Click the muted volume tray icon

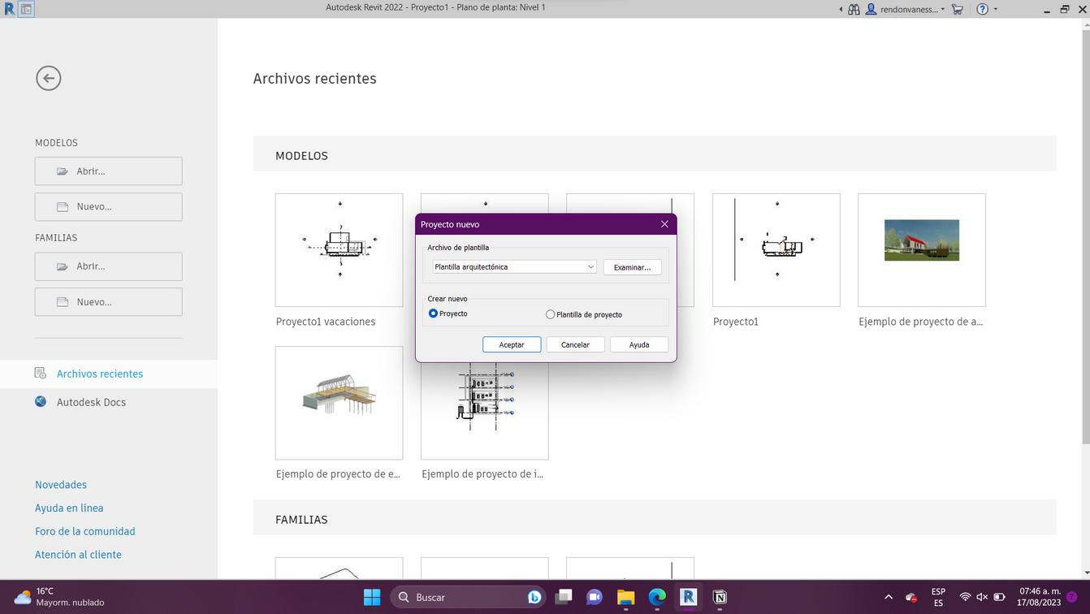coord(982,597)
